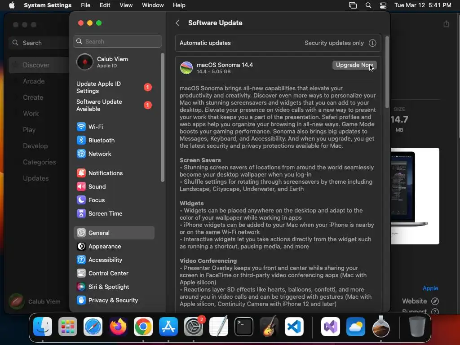Open macOS installer icon in Dock
This screenshot has width=460, height=345.
pos(381,327)
